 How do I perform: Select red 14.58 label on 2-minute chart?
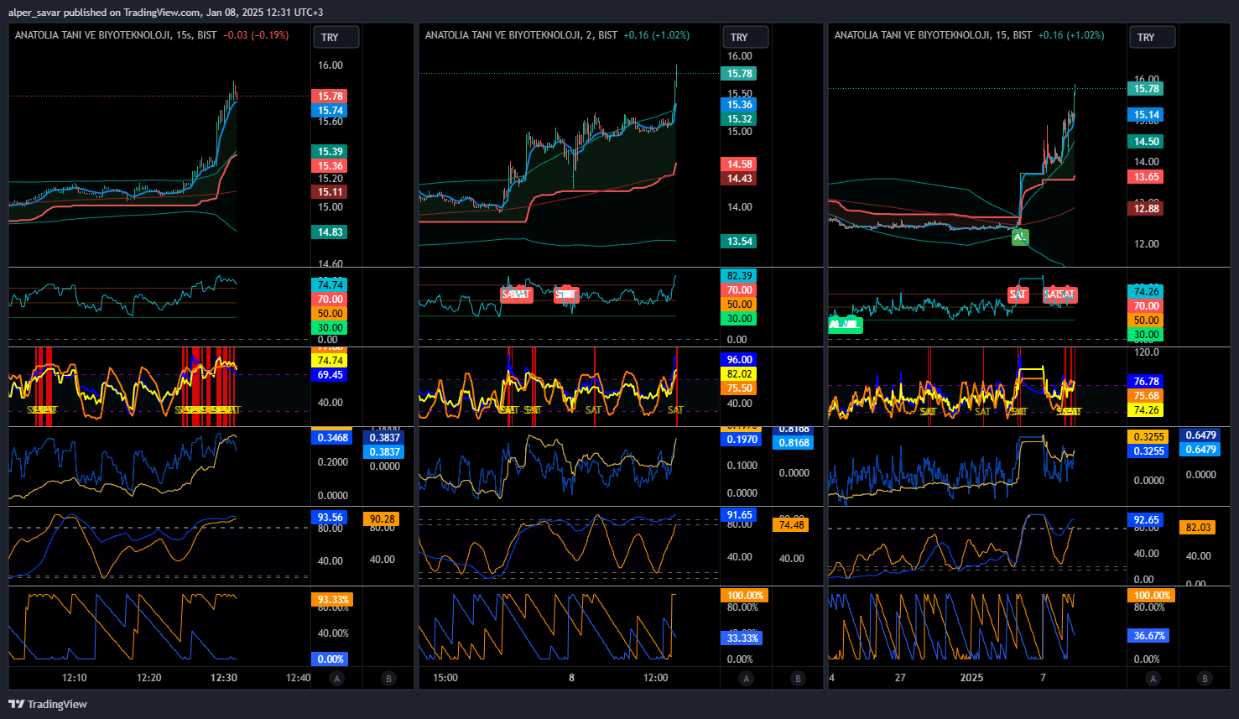coord(740,164)
